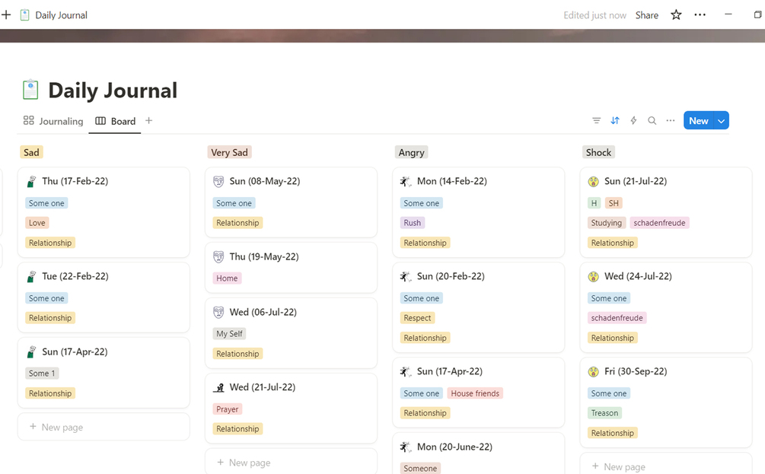The height and width of the screenshot is (474, 765).
Task: Add a New page in the Sad column
Action: 104,427
